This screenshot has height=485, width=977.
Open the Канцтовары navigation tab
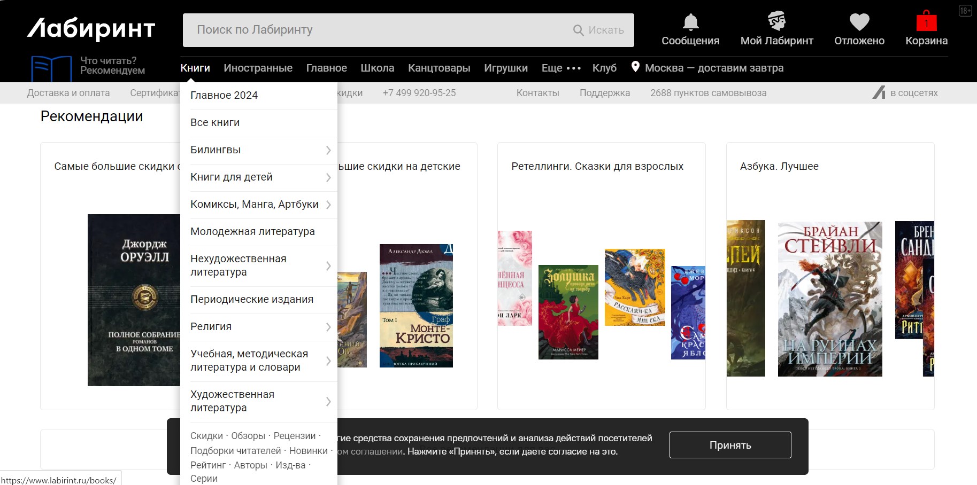439,68
